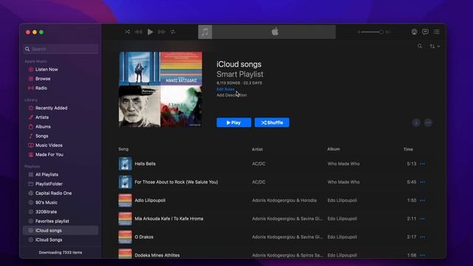Open more options for Mia Arkouda Kafe
Screen dimensions: 473x266
point(422,219)
